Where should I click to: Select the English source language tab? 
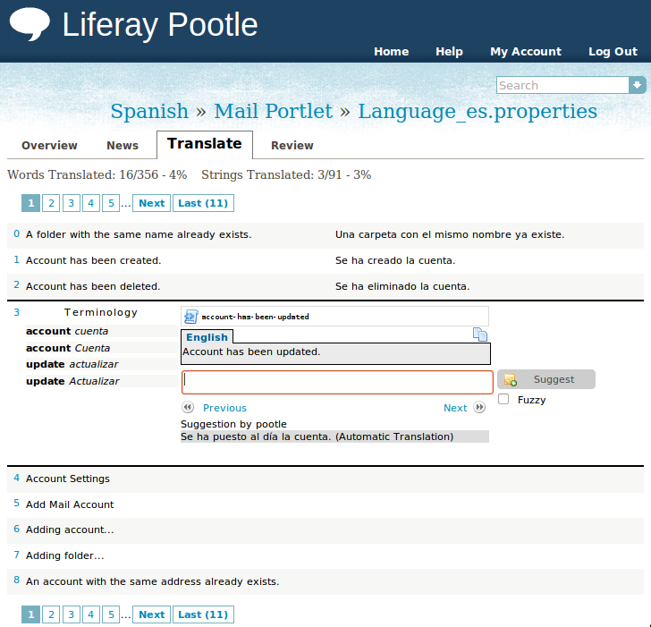click(x=207, y=337)
